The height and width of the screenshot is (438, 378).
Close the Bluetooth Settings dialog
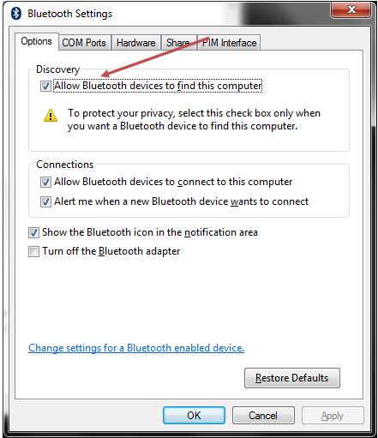[351, 10]
